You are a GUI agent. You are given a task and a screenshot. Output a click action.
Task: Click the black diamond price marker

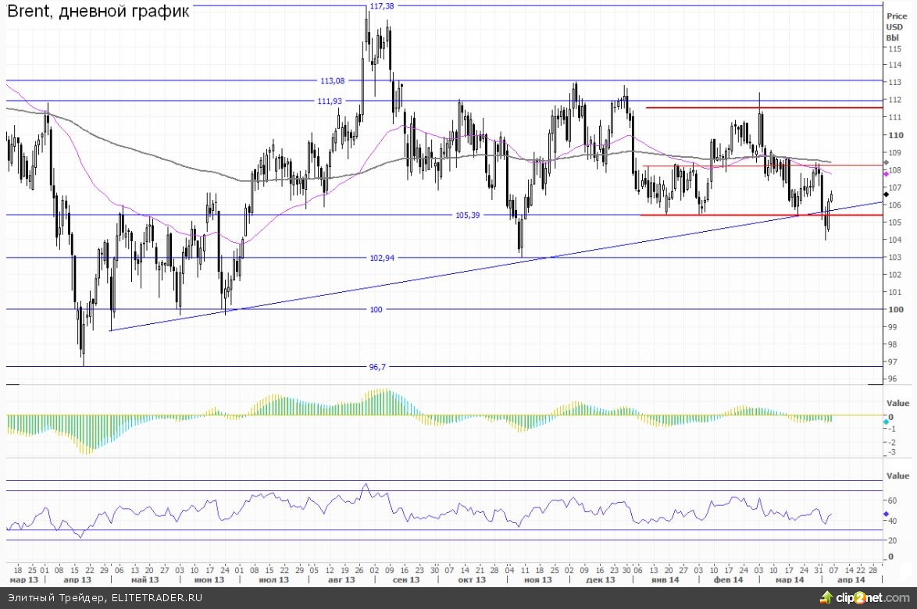click(886, 194)
